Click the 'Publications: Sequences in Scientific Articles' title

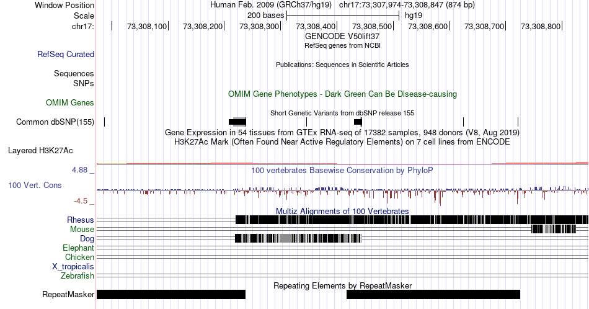click(x=342, y=65)
